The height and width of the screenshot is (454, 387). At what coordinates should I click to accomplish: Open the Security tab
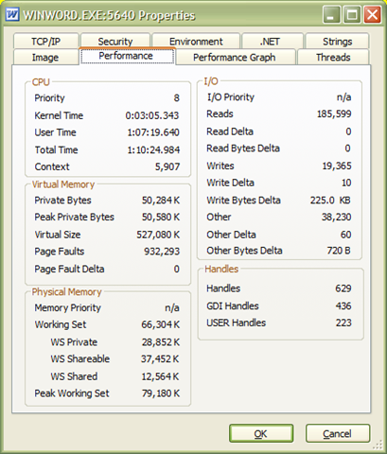115,41
